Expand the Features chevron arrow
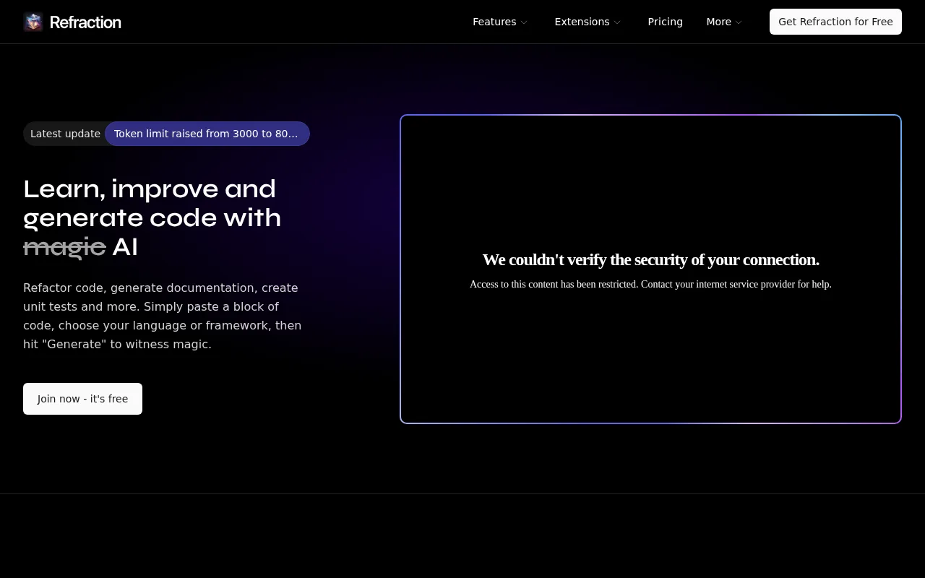Screen dimensions: 925x578 tap(524, 22)
